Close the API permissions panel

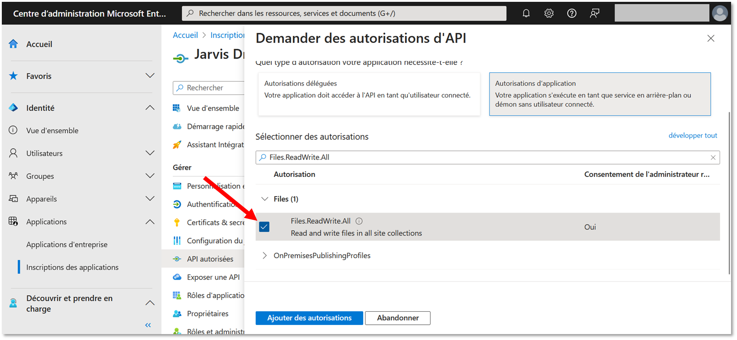[710, 38]
